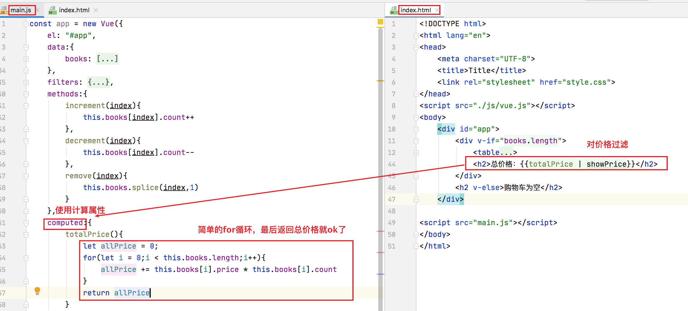Click the lightbulb intention icon in gutter
The image size is (688, 311).
[x=37, y=291]
